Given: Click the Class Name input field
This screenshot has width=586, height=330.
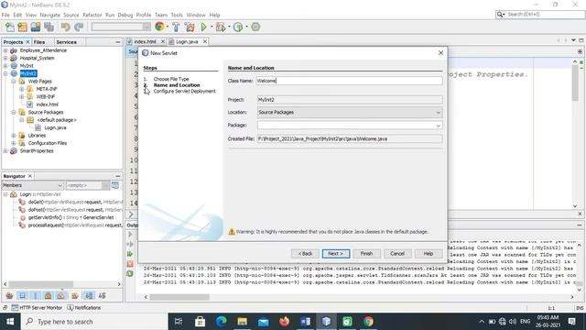Looking at the screenshot, I should tap(349, 81).
